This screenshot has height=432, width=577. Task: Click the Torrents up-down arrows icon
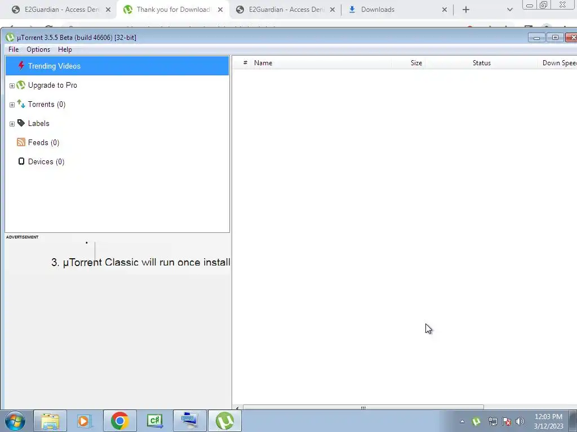tap(21, 104)
